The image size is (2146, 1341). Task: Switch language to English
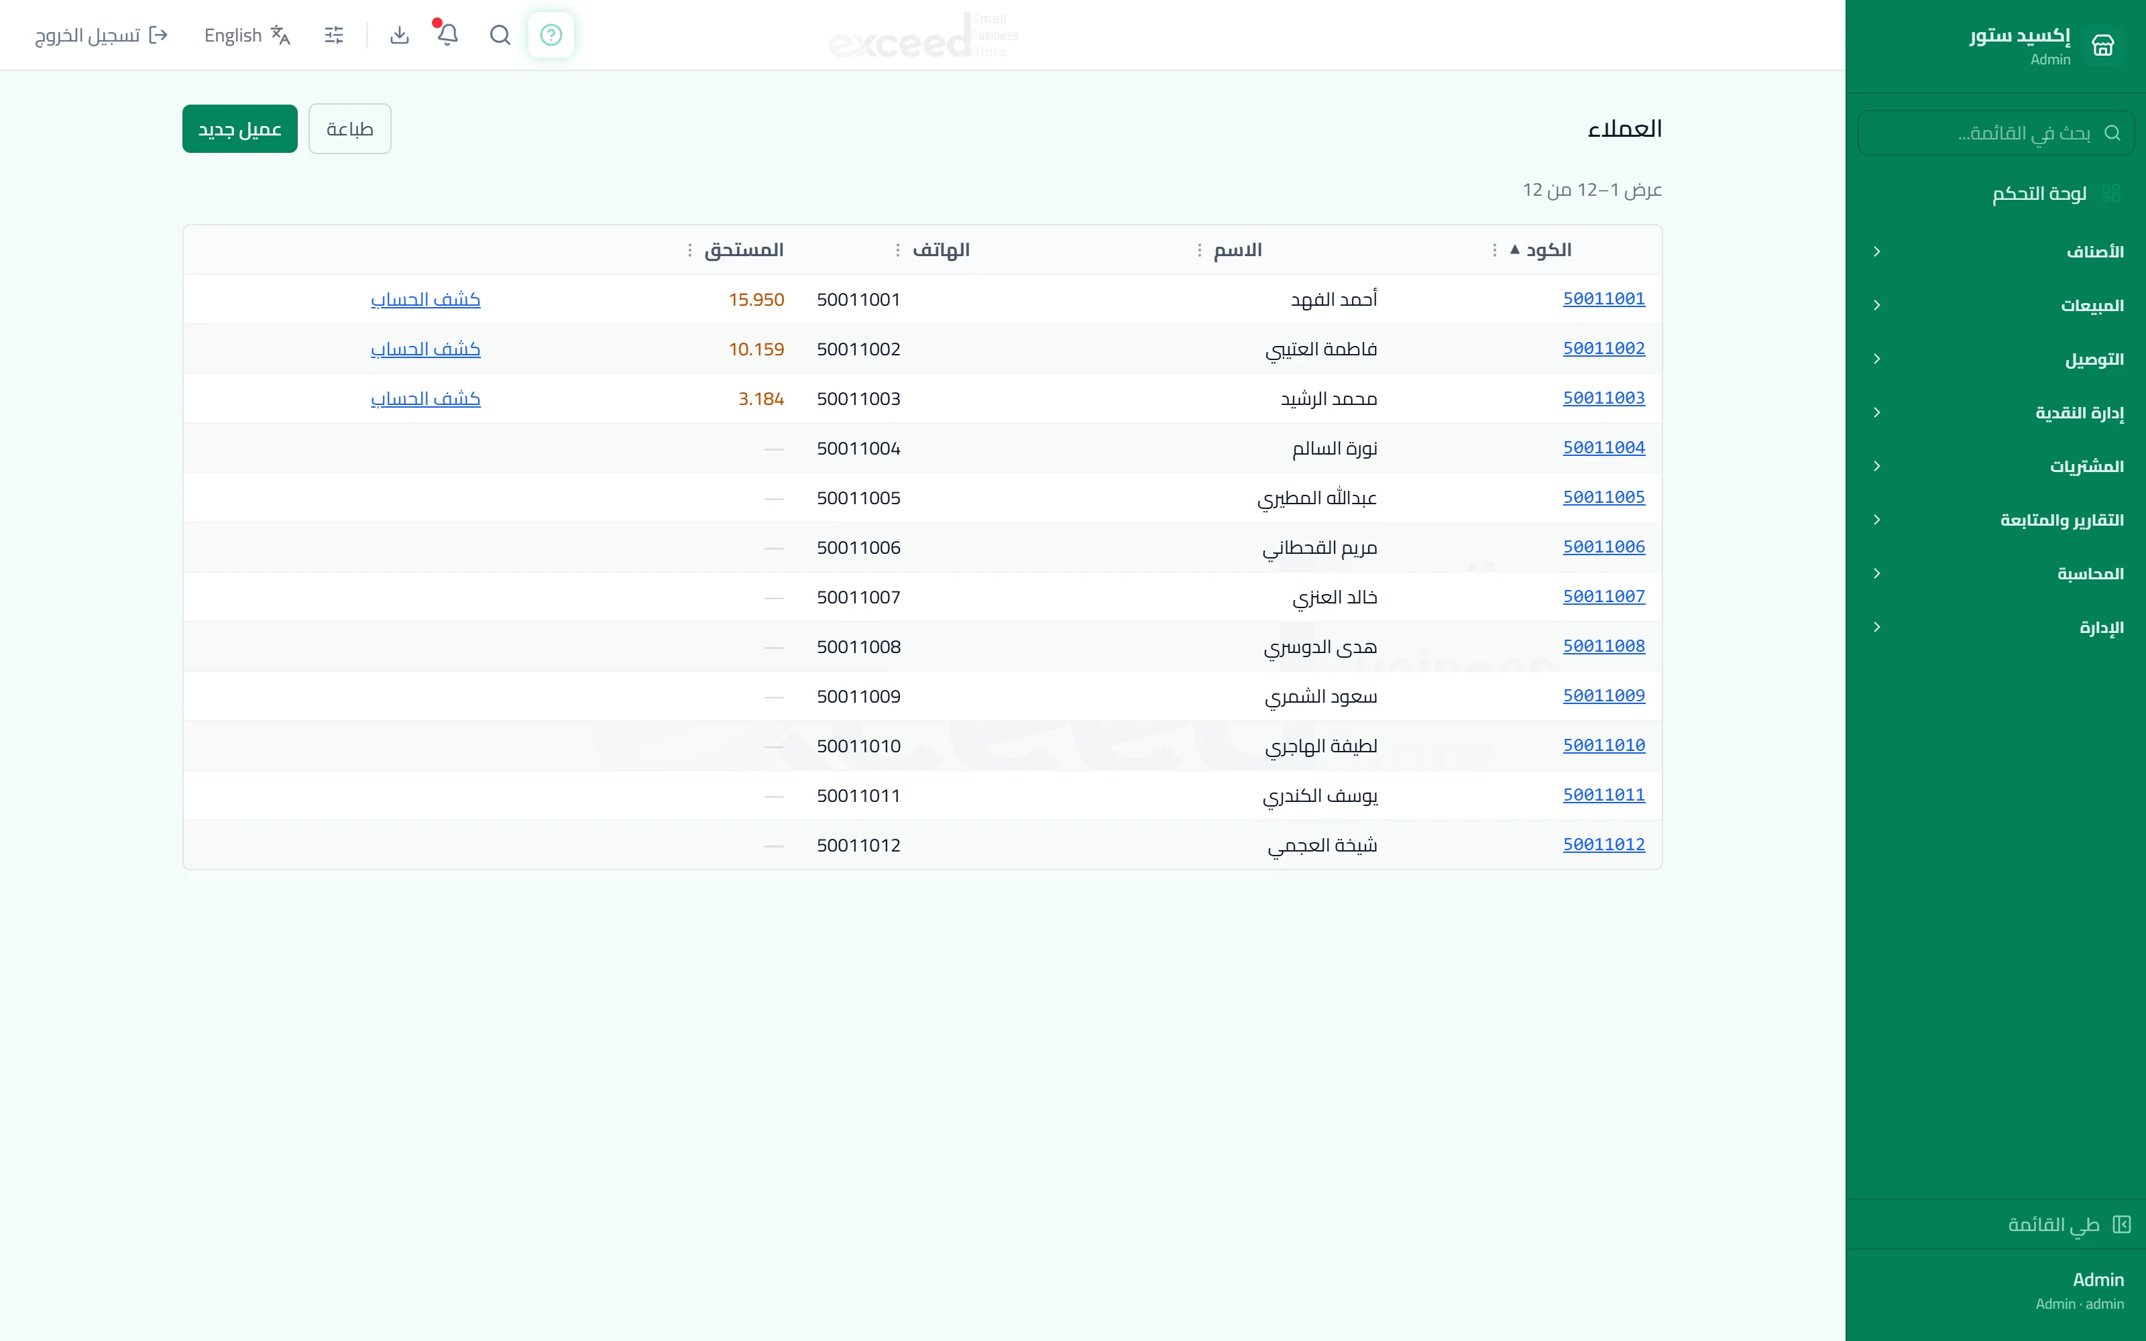247,35
